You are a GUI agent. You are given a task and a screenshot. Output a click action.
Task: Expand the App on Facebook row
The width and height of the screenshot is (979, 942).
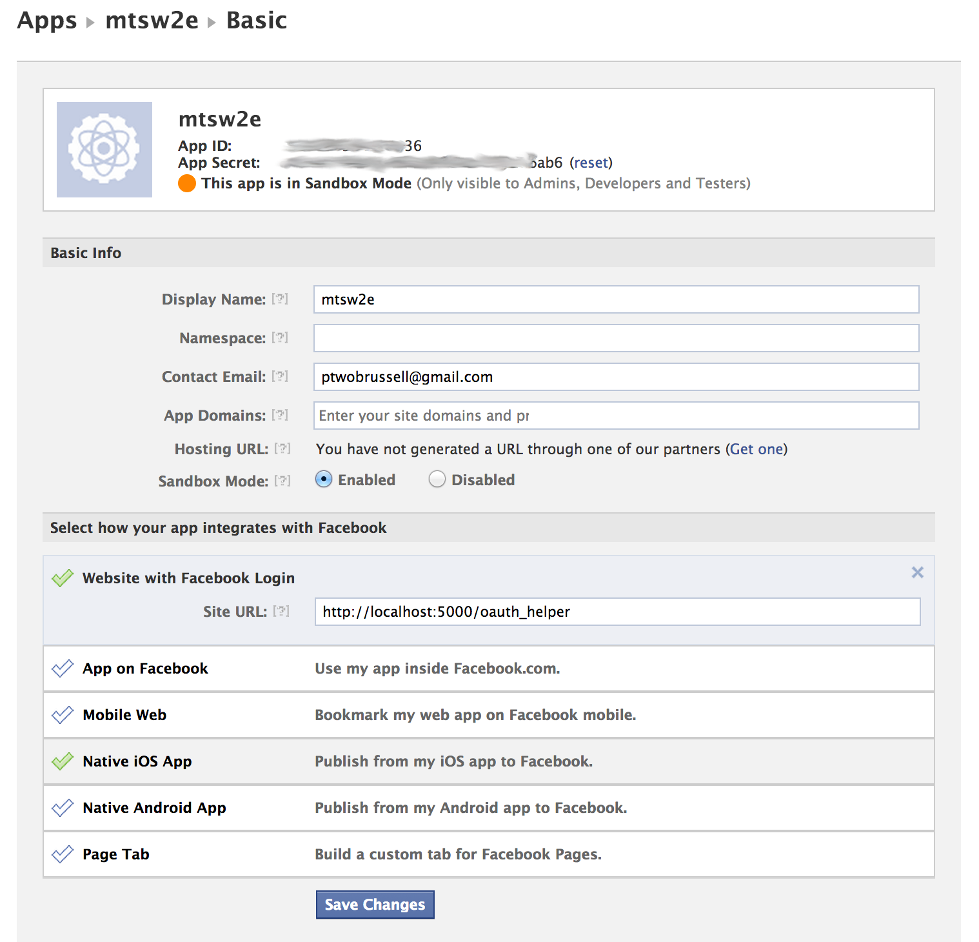click(145, 668)
